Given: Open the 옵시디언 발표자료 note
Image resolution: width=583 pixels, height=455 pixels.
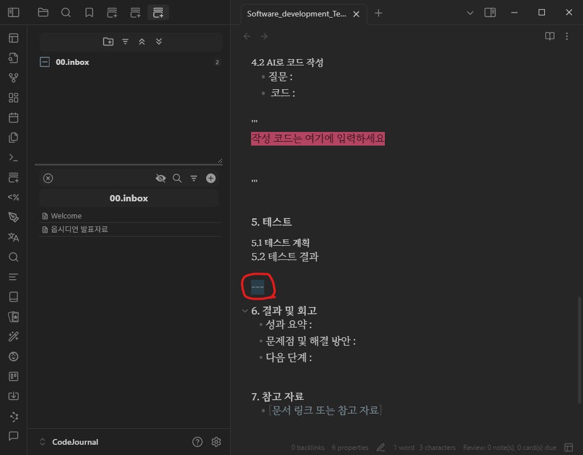Looking at the screenshot, I should coord(130,229).
